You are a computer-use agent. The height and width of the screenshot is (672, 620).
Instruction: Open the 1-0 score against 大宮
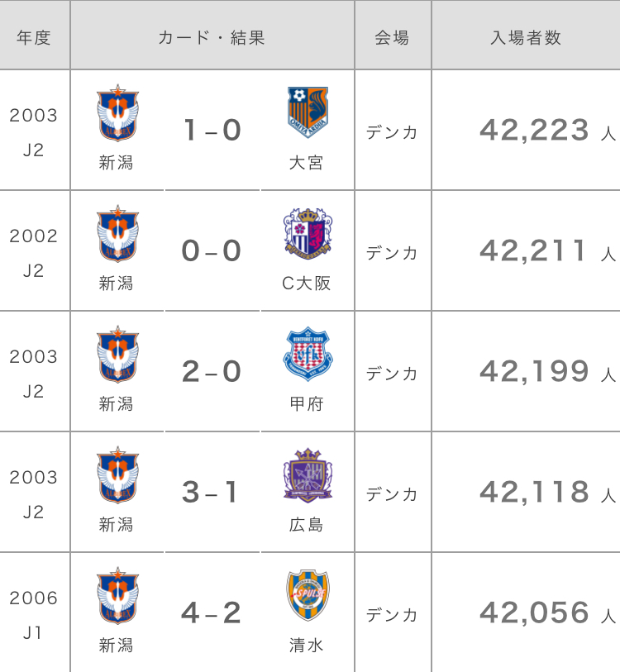coord(212,130)
